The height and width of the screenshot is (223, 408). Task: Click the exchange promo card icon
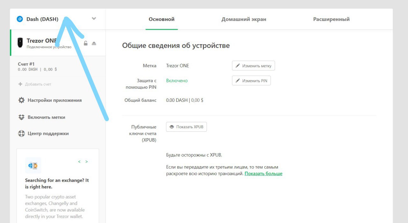33,165
